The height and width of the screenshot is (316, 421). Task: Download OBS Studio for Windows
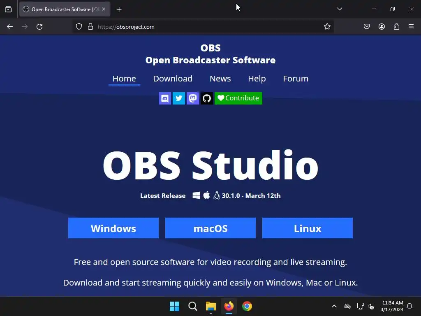pyautogui.click(x=113, y=228)
